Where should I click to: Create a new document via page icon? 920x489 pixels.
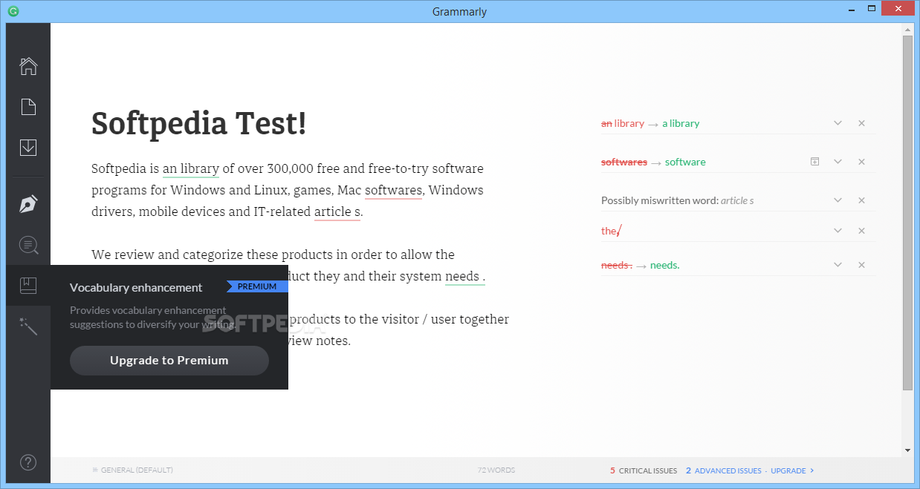pos(28,107)
